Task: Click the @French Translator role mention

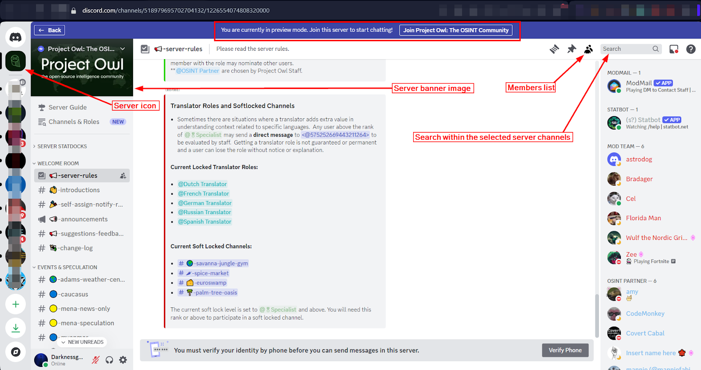Action: [203, 194]
